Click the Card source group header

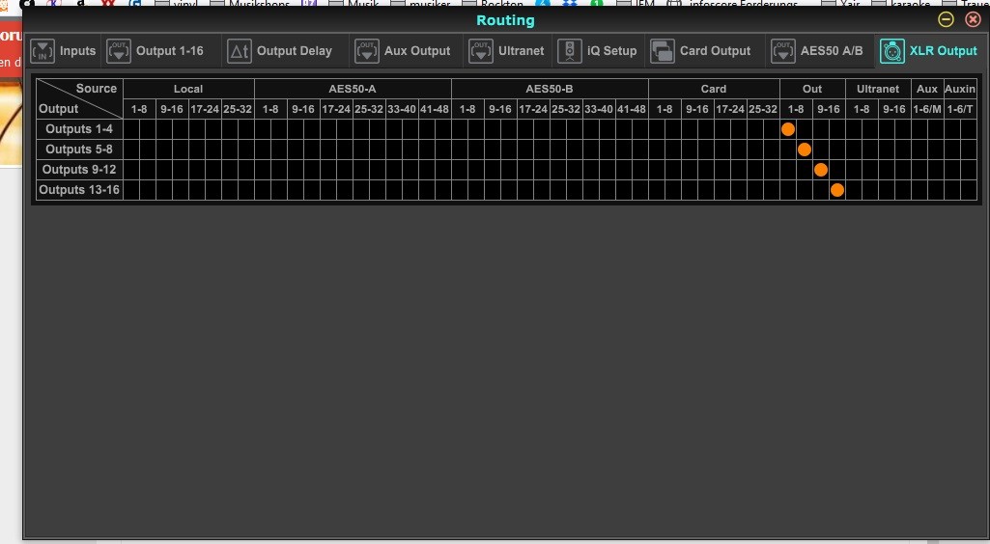click(714, 89)
